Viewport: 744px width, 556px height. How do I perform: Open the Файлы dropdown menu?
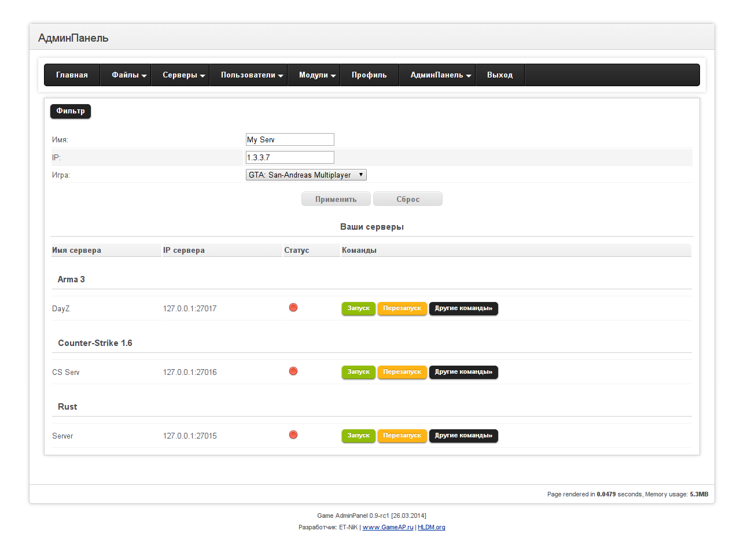click(128, 75)
